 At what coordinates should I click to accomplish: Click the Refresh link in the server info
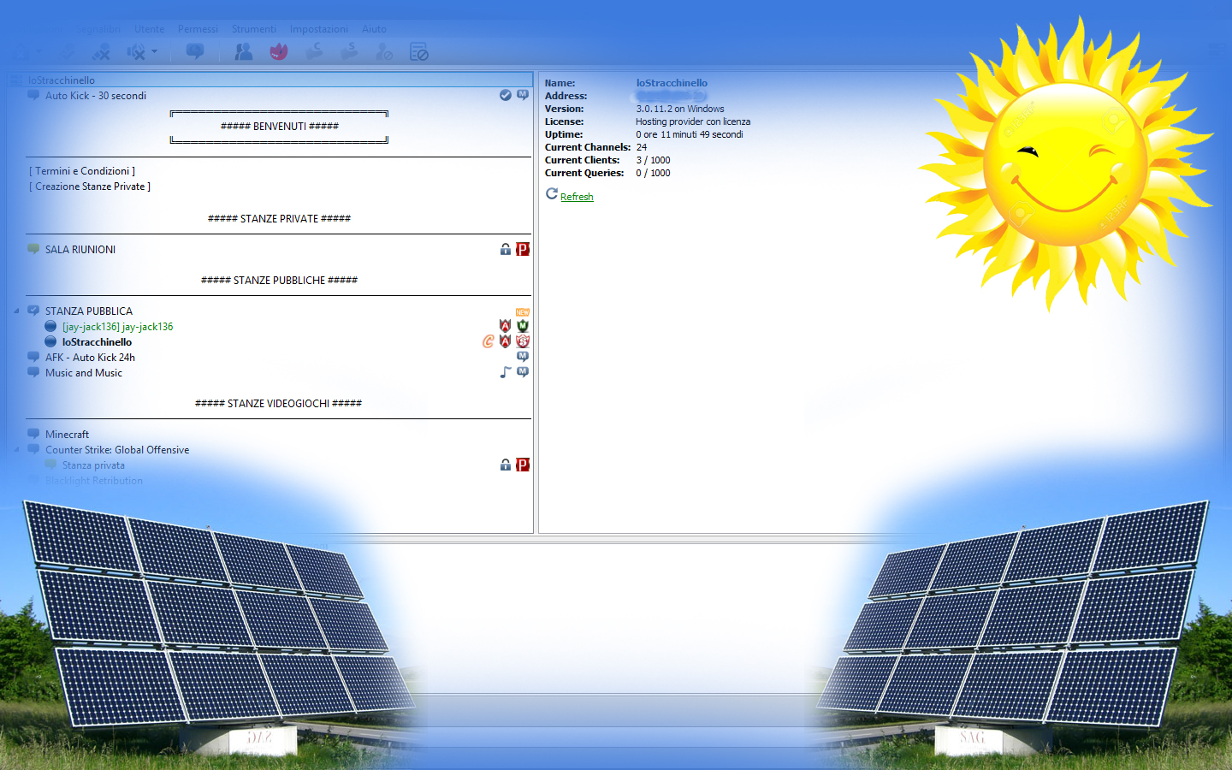tap(576, 196)
